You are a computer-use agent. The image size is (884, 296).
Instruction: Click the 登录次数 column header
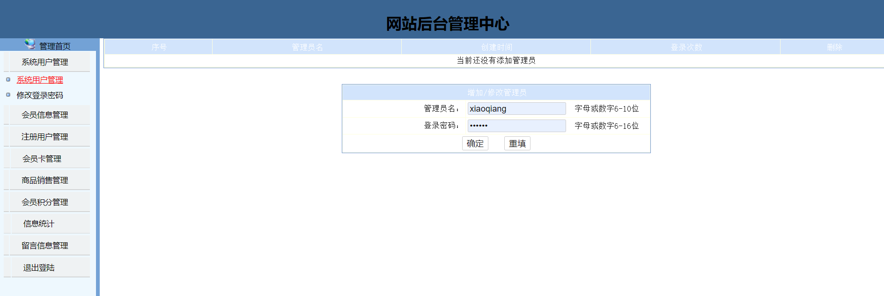click(x=686, y=47)
